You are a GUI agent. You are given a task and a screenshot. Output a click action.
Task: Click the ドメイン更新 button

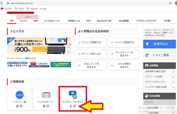tap(159, 55)
